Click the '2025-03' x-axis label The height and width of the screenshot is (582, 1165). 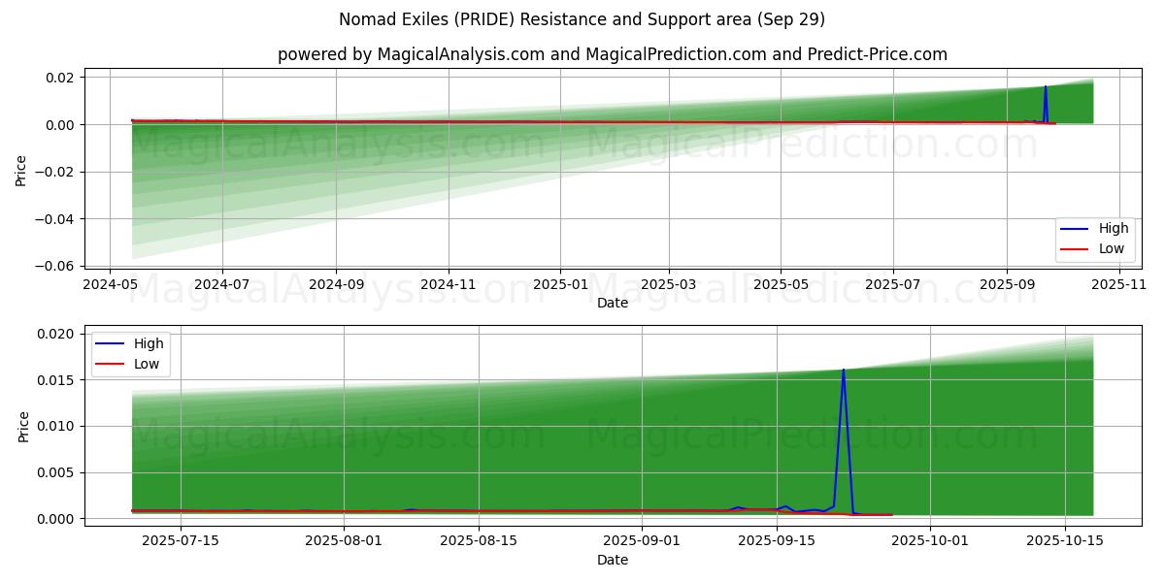tap(669, 284)
